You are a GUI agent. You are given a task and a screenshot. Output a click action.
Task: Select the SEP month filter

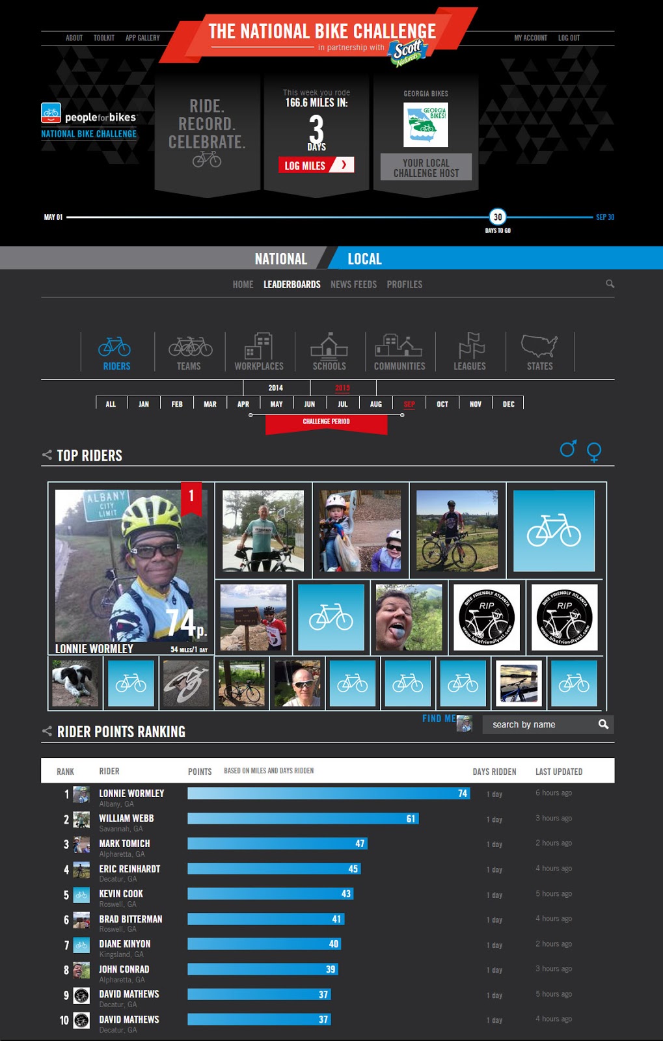409,403
